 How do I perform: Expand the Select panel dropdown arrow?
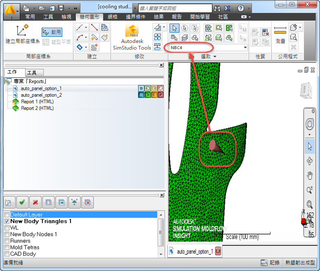coord(215,57)
